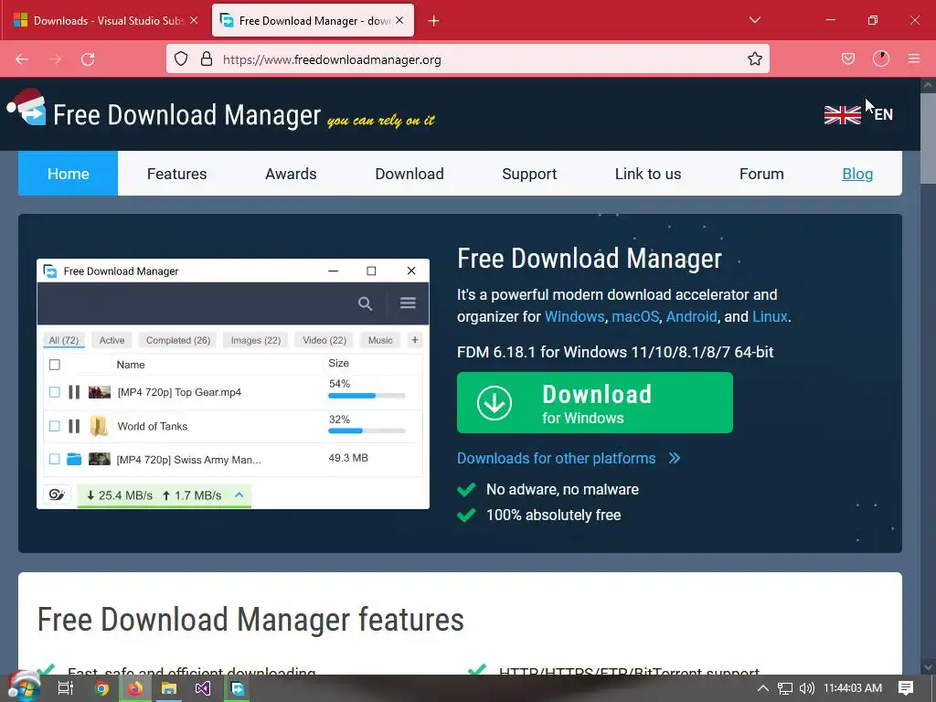Follow the Android platform link
This screenshot has width=936, height=702.
tap(691, 316)
